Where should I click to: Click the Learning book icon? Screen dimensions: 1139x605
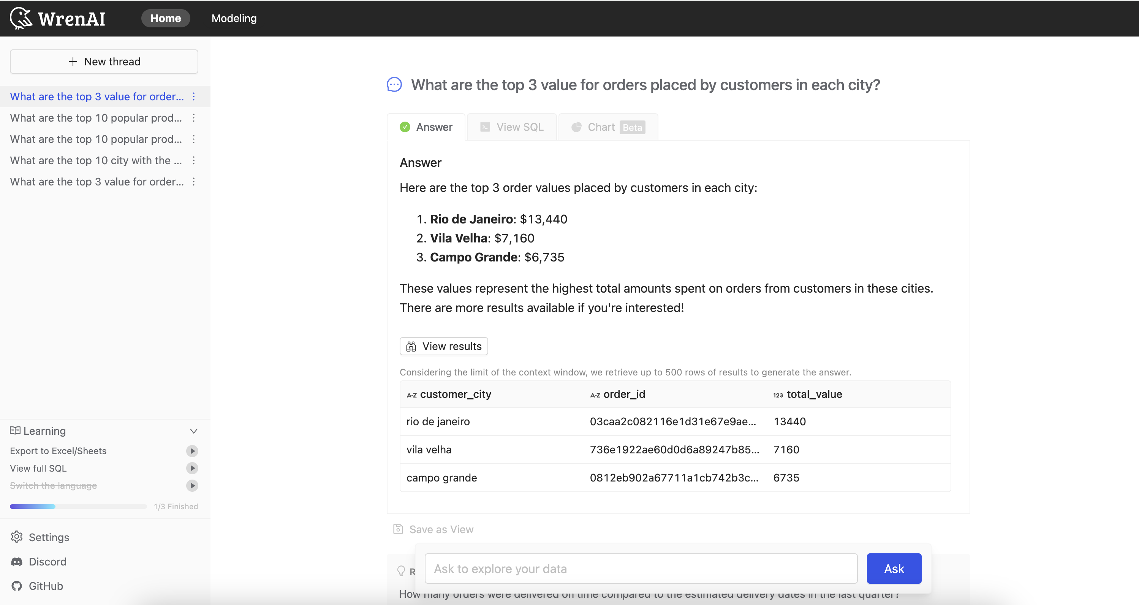click(x=15, y=430)
